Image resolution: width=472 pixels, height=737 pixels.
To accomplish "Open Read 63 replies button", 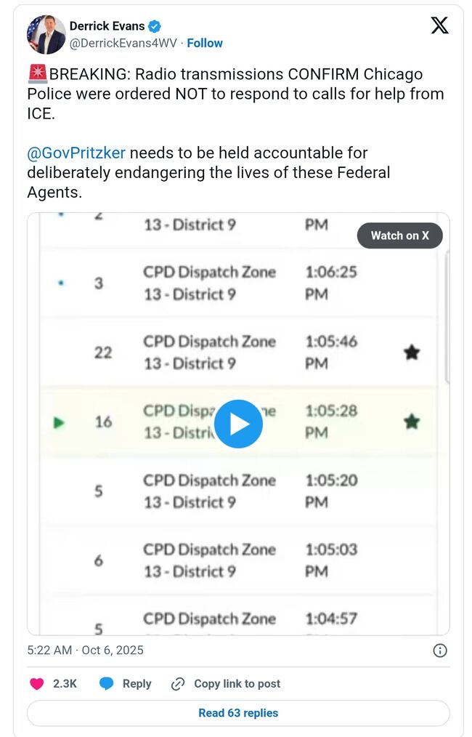I will 238,713.
